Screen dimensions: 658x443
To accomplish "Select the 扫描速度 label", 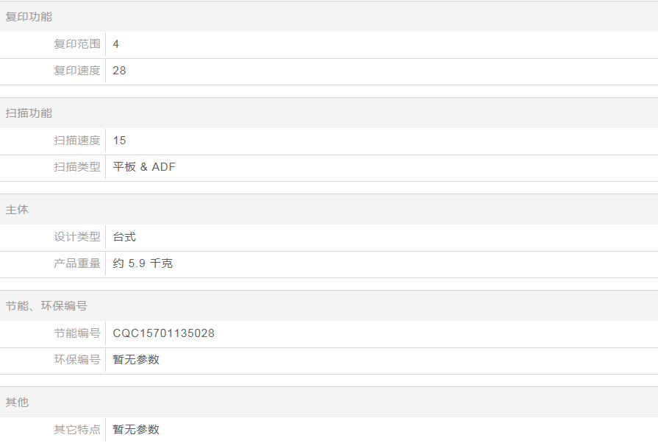I will pos(77,141).
